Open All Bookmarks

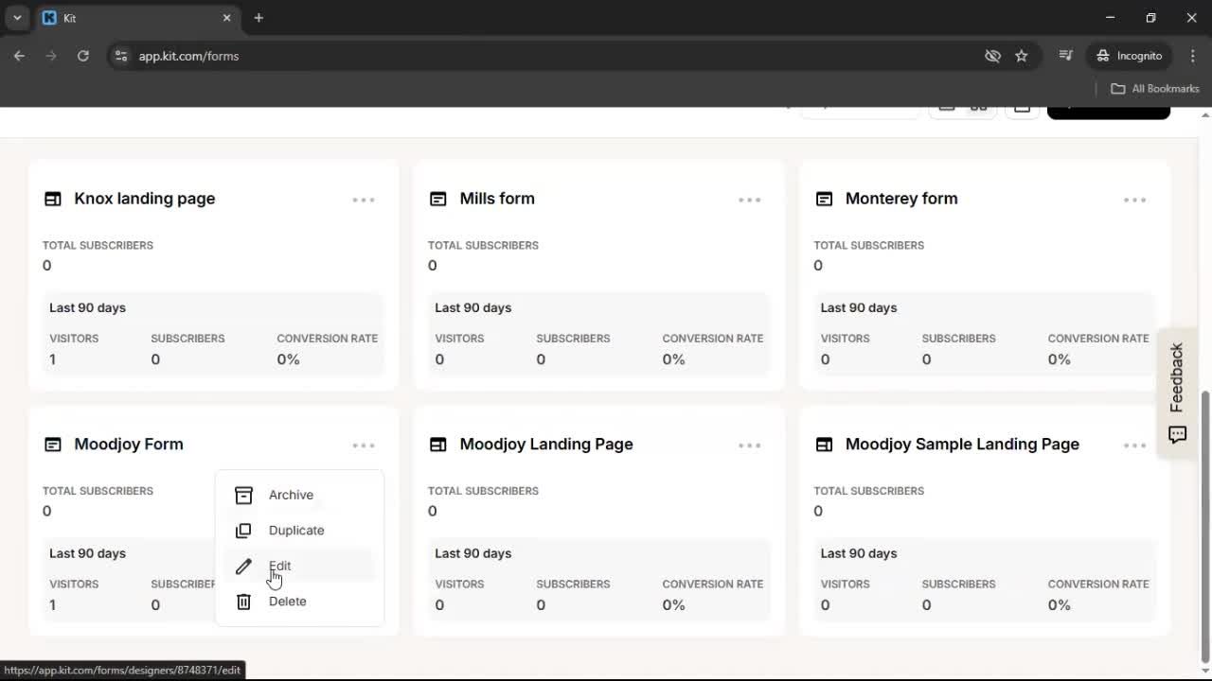1154,88
